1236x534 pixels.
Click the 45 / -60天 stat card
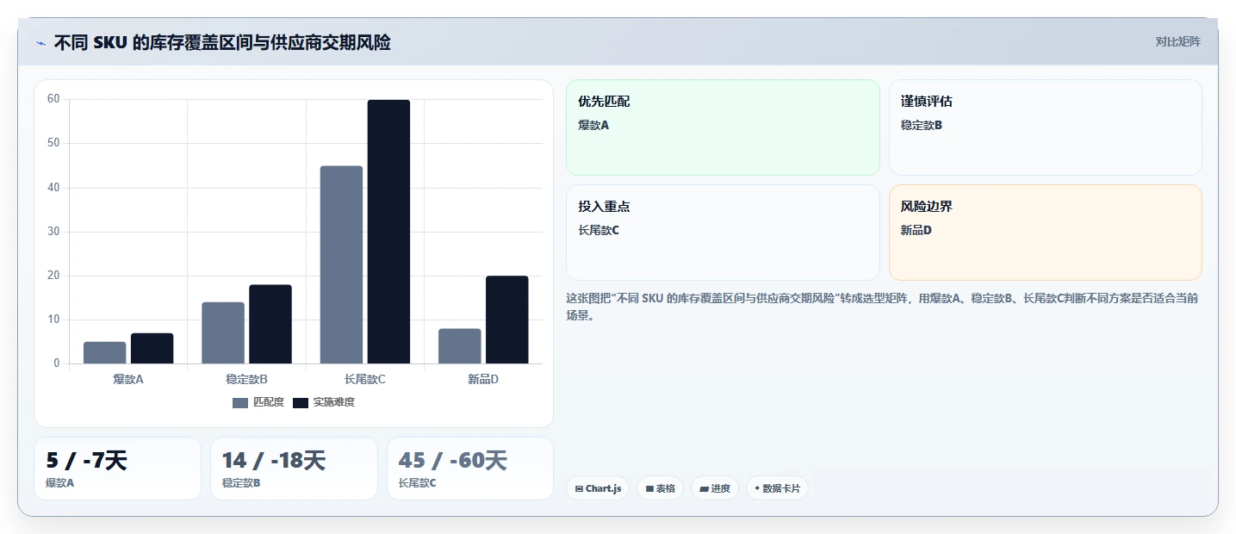pos(470,469)
